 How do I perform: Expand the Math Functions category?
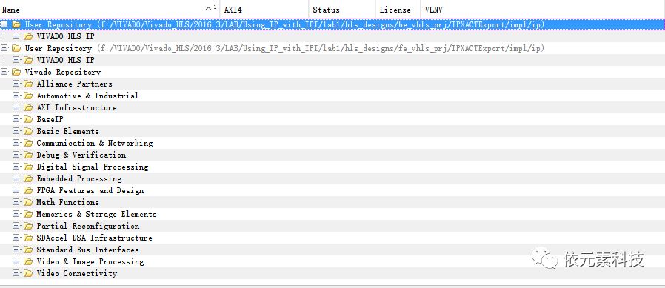click(16, 202)
